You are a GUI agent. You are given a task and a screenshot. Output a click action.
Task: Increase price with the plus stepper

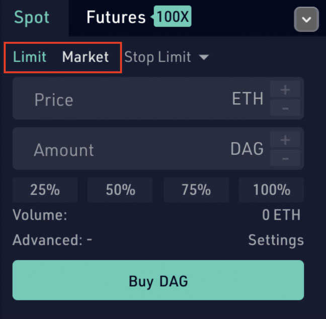(285, 90)
